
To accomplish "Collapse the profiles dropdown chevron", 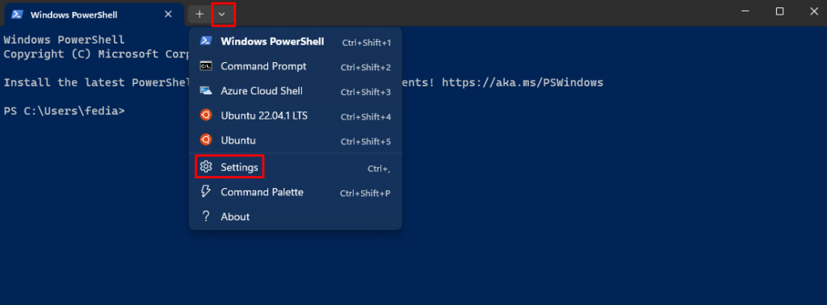I will coord(222,15).
